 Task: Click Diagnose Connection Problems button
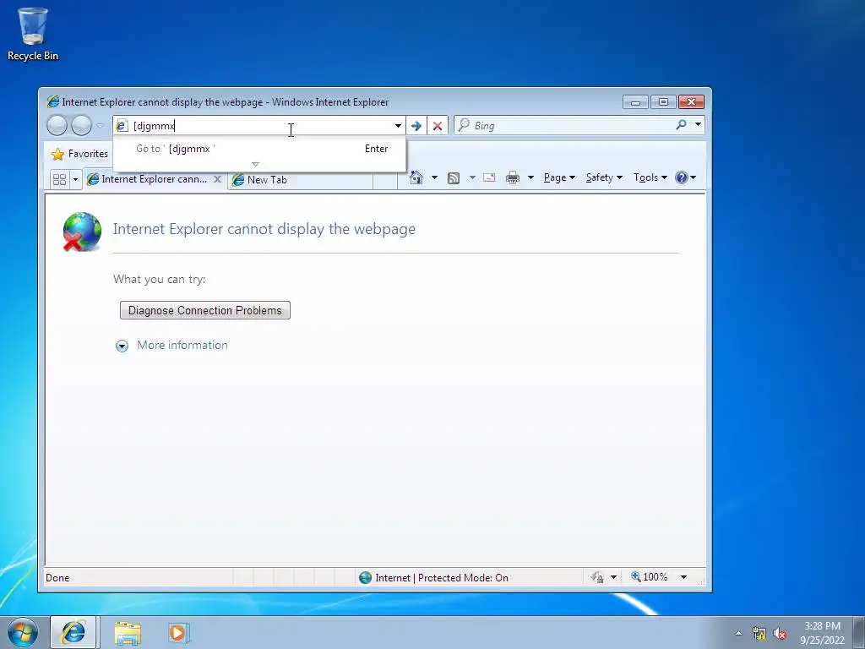(x=205, y=310)
